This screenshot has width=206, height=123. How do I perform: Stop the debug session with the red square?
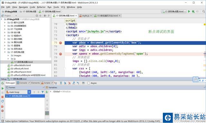(3, 97)
